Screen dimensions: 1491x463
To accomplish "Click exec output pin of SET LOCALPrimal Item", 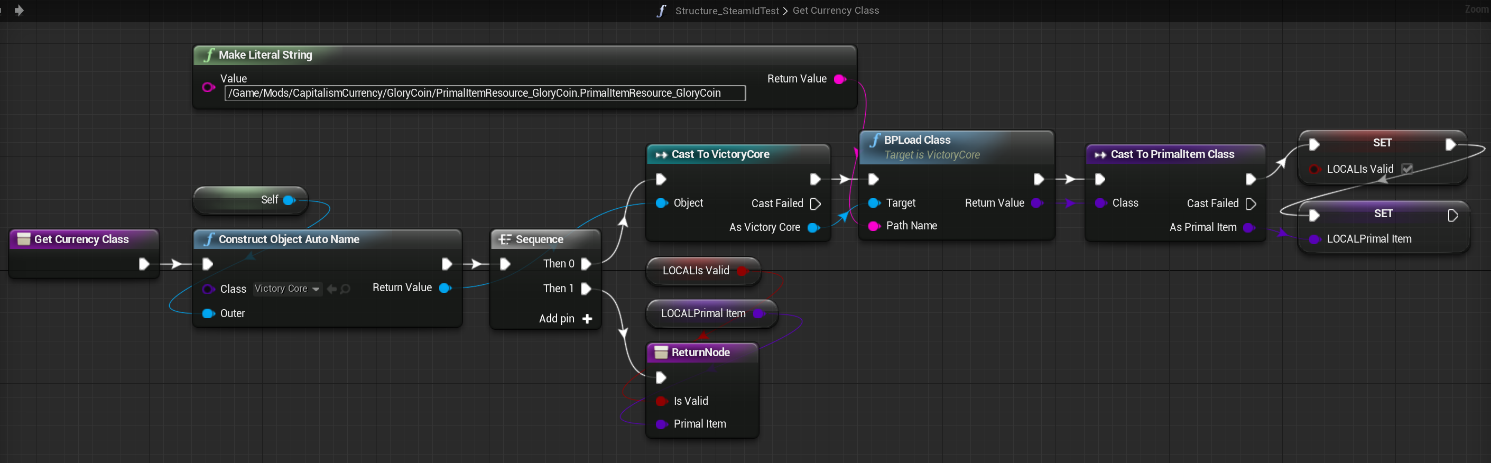I will (x=1453, y=216).
